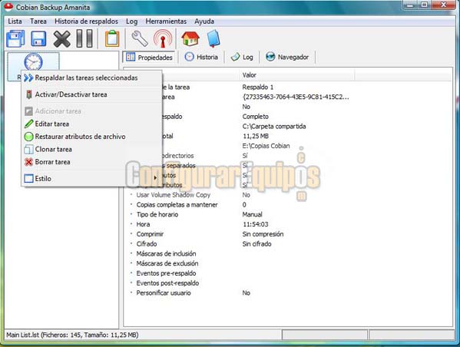460x347 pixels.
Task: Switch to the Propiedades tab
Action: pyautogui.click(x=149, y=58)
